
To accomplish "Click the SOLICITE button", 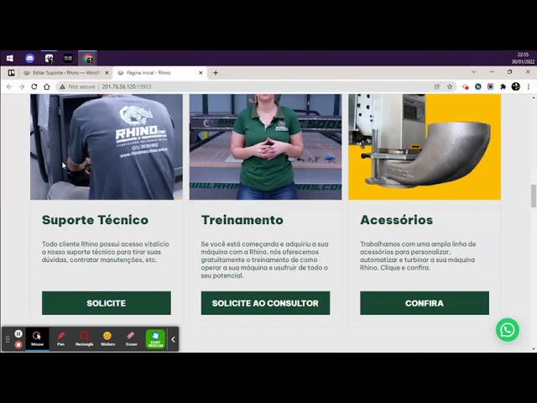I will pyautogui.click(x=107, y=303).
